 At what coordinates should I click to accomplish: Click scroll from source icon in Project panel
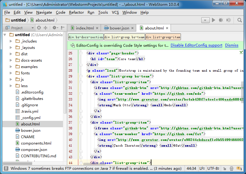[39, 28]
